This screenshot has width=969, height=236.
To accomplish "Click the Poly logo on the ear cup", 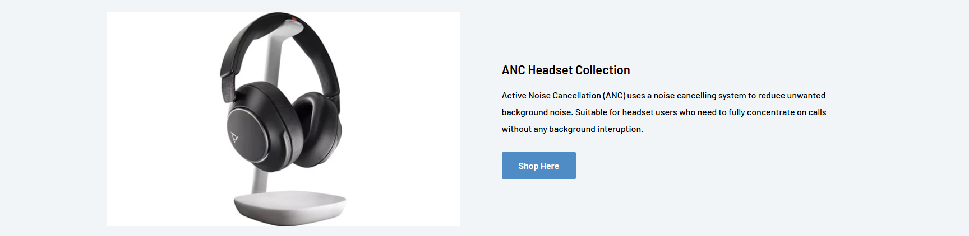I will coord(234,136).
